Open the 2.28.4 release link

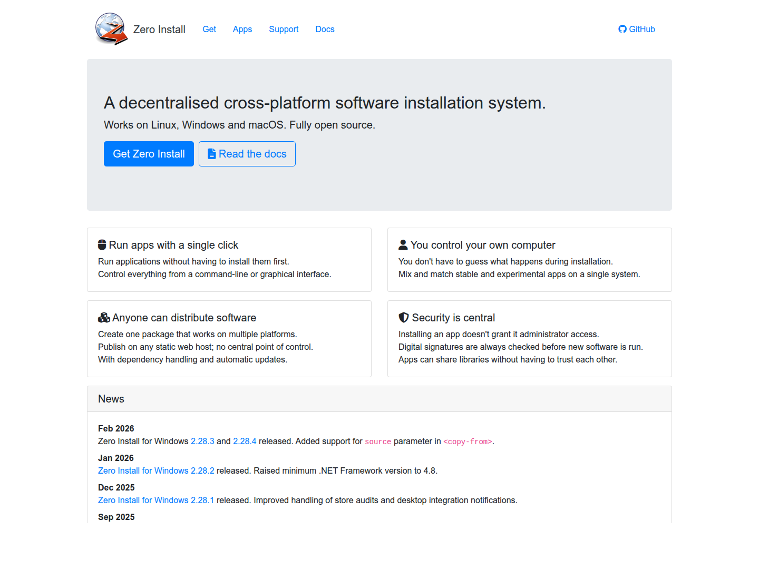[245, 441]
